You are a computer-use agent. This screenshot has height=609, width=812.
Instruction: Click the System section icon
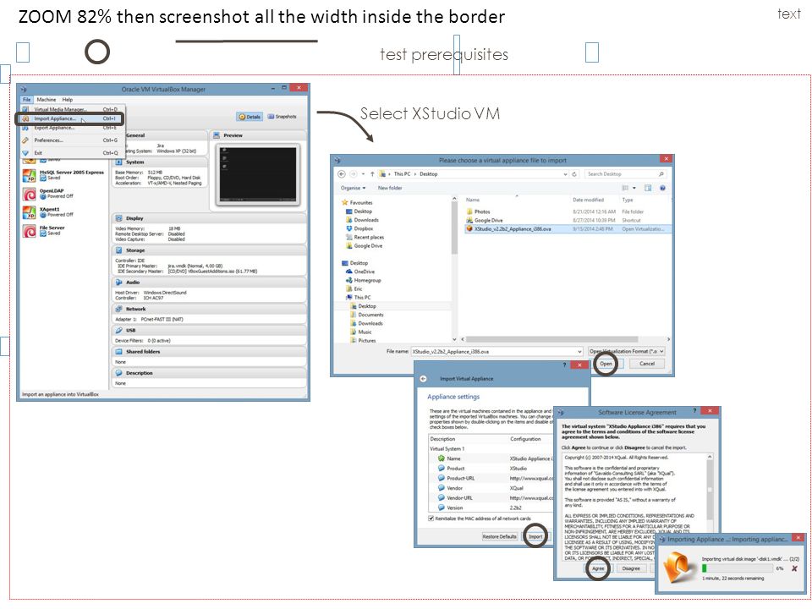click(118, 162)
